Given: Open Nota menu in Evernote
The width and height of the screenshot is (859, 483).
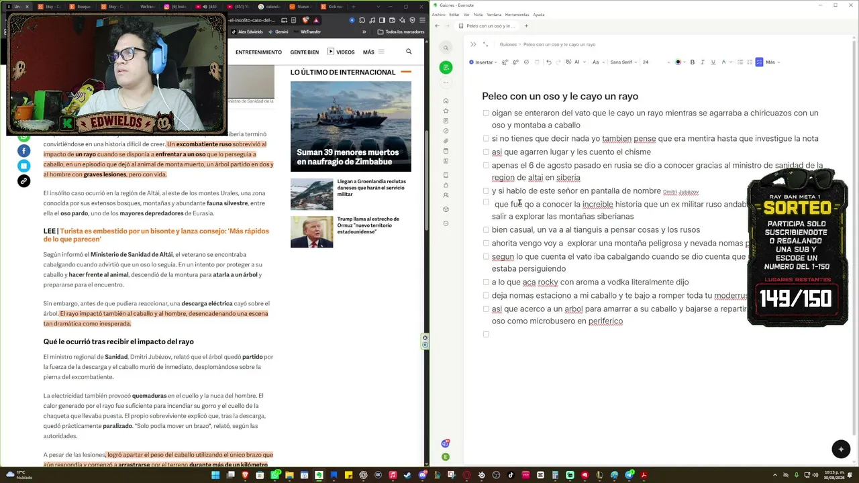Looking at the screenshot, I should click(x=478, y=14).
